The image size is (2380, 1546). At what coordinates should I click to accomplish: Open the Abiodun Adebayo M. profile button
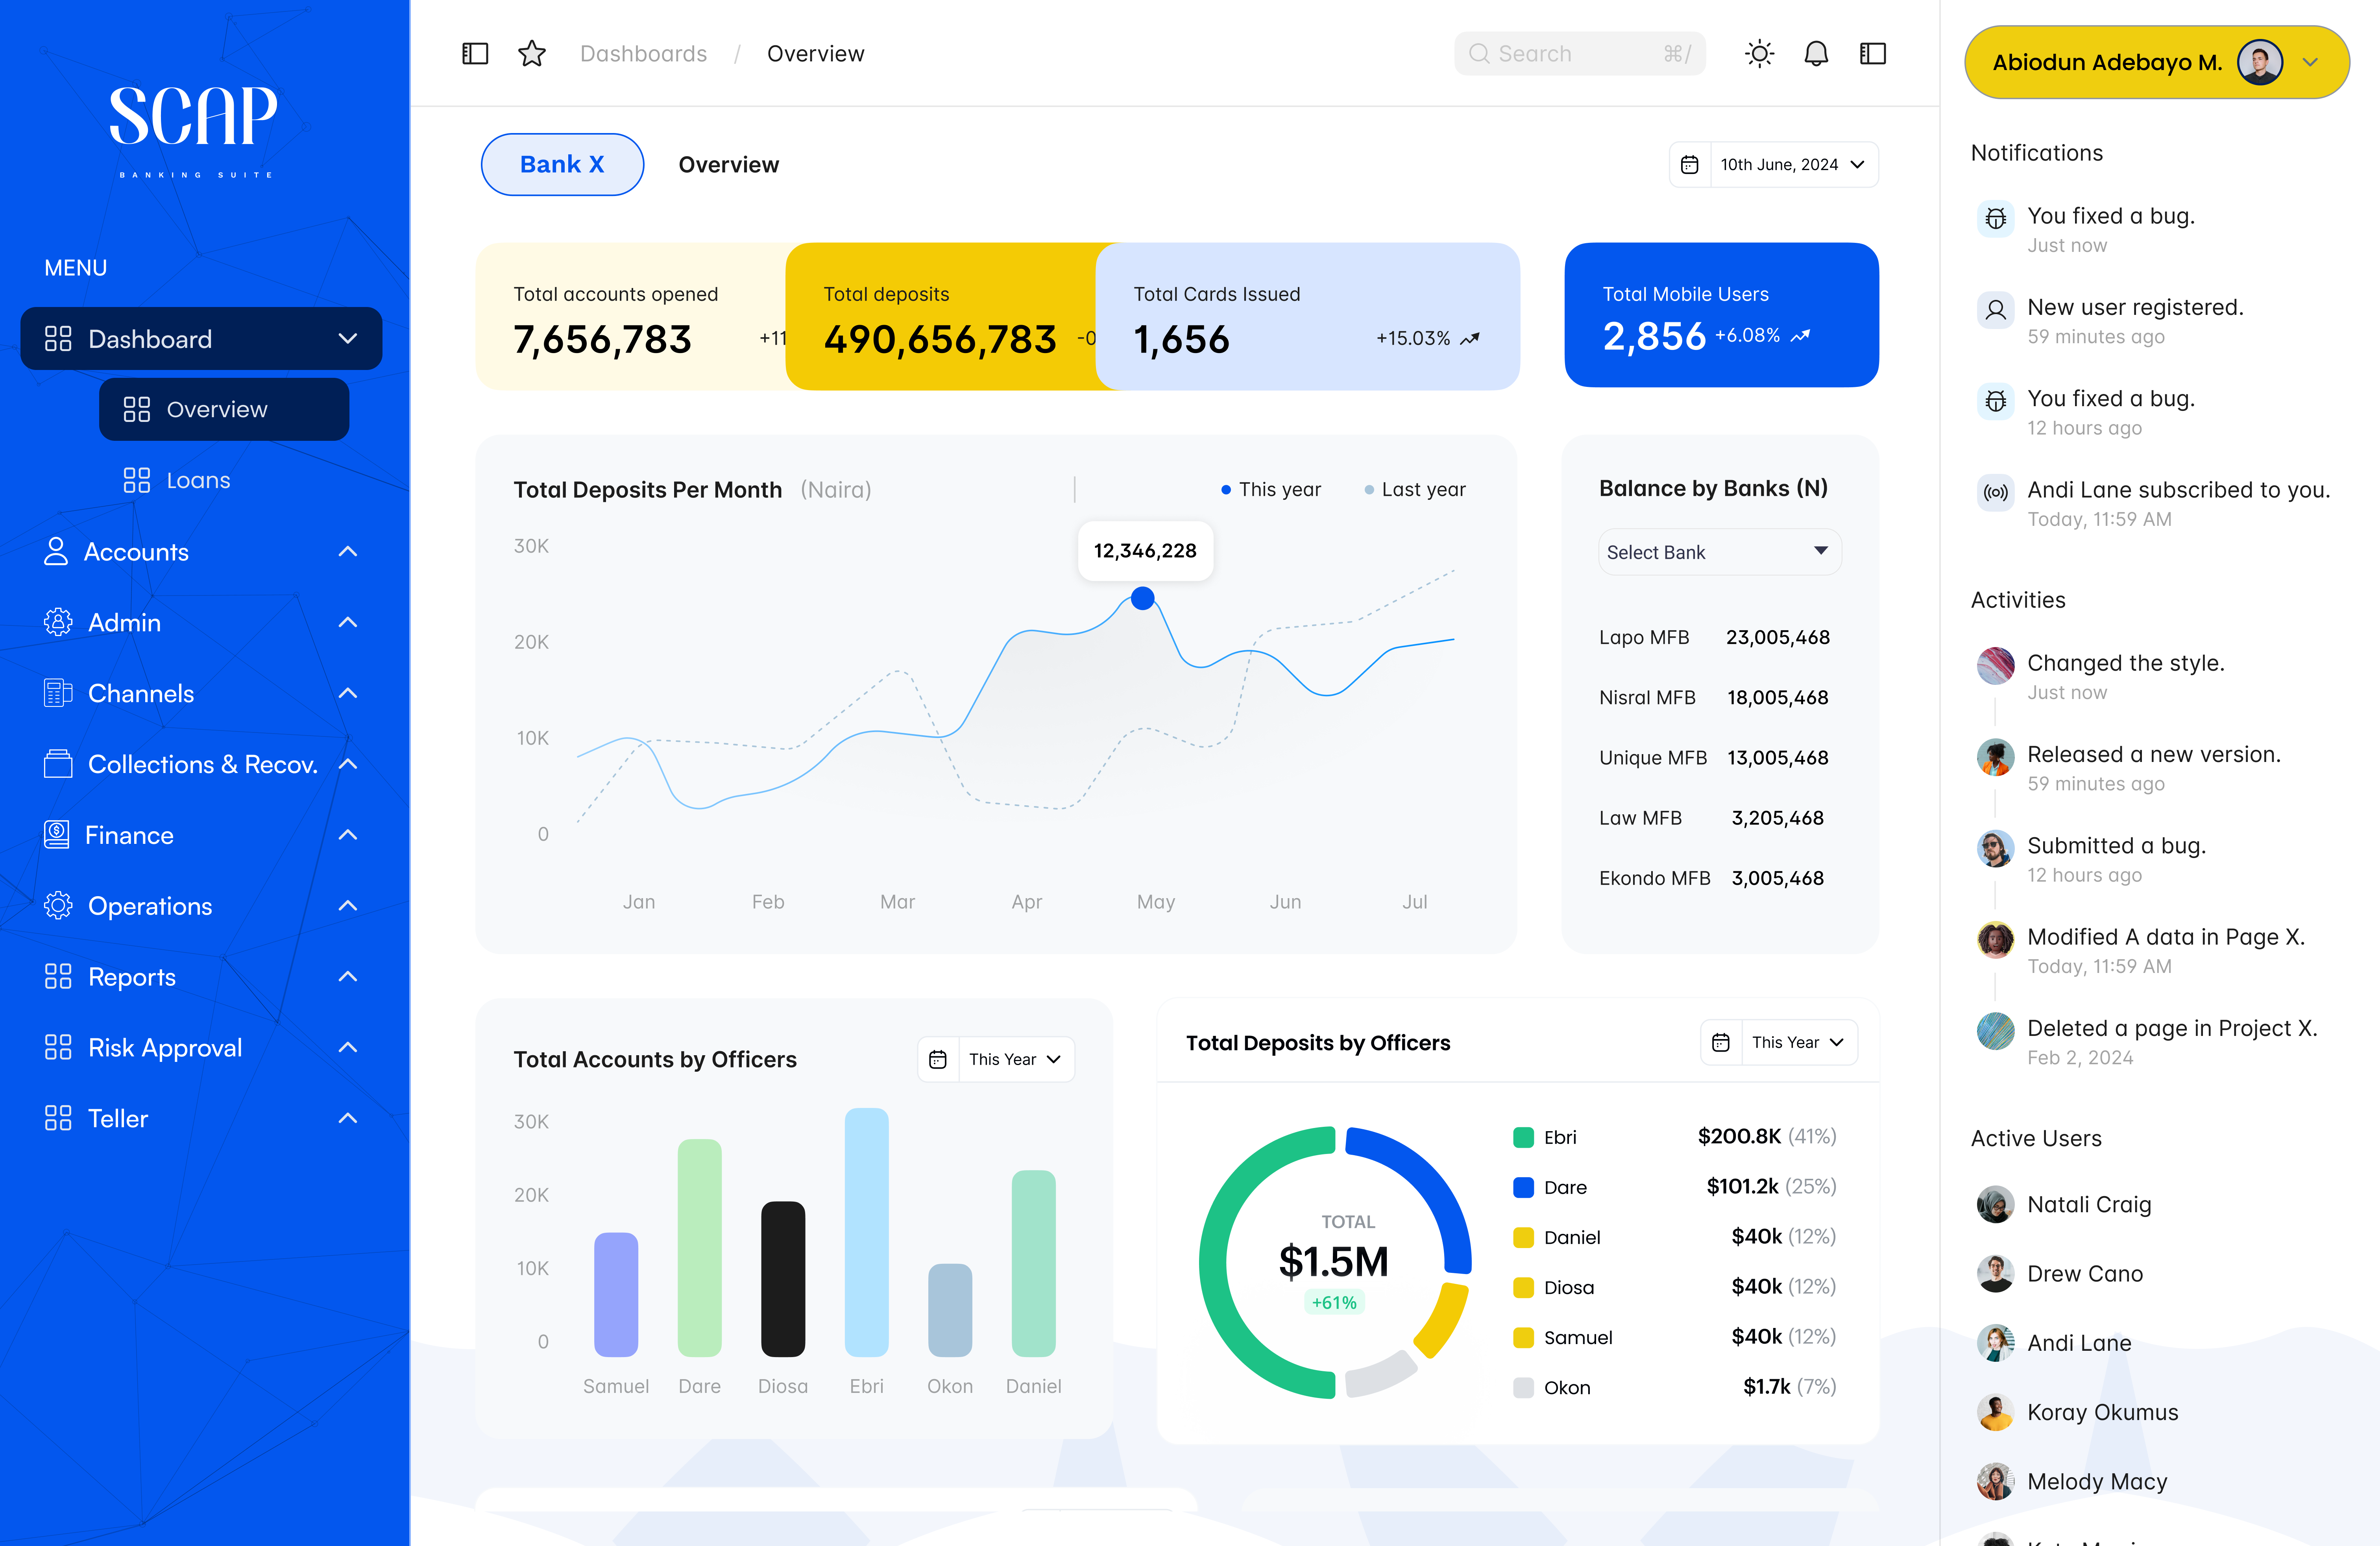tap(2156, 63)
